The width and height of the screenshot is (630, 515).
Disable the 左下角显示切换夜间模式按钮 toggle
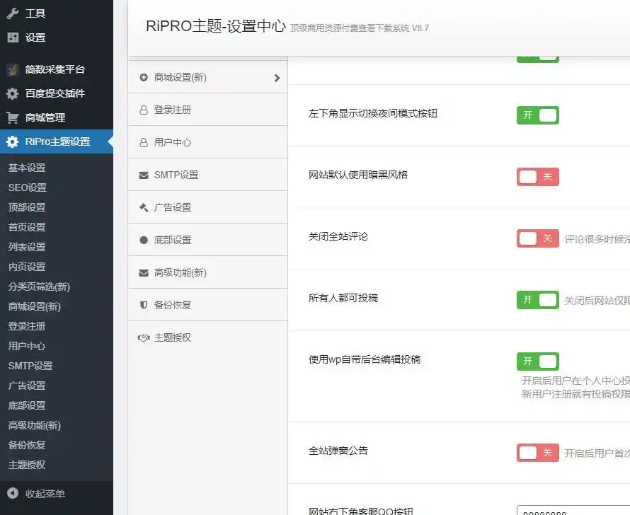tap(537, 115)
